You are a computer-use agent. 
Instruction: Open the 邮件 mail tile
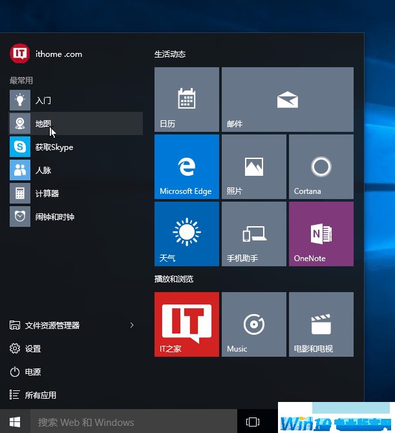[288, 100]
